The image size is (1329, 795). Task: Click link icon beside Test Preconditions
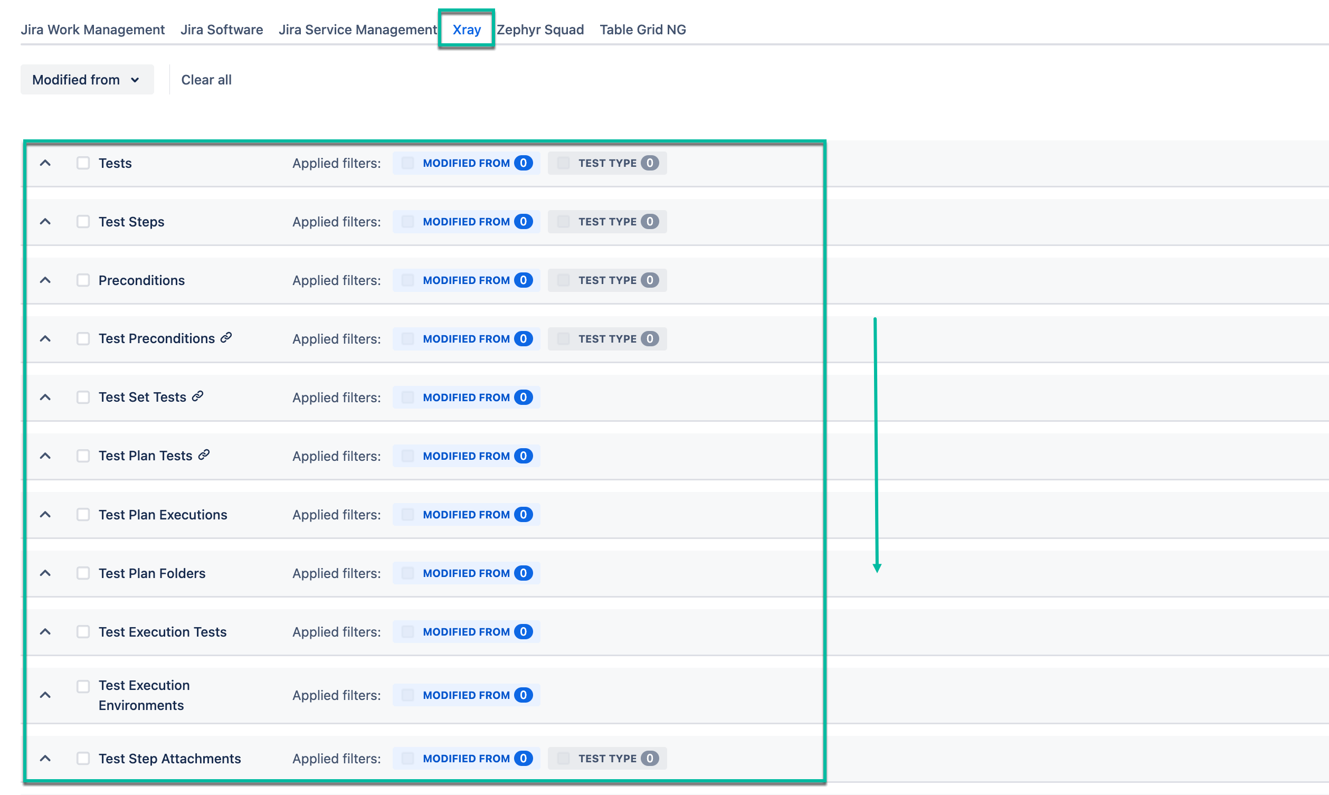(226, 337)
